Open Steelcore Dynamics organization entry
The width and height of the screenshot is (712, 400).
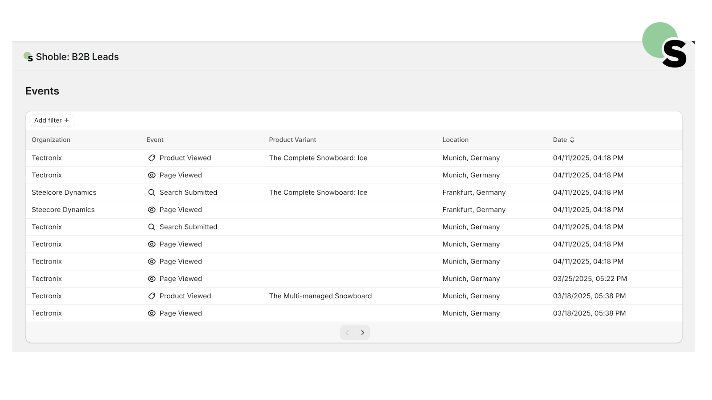(64, 192)
